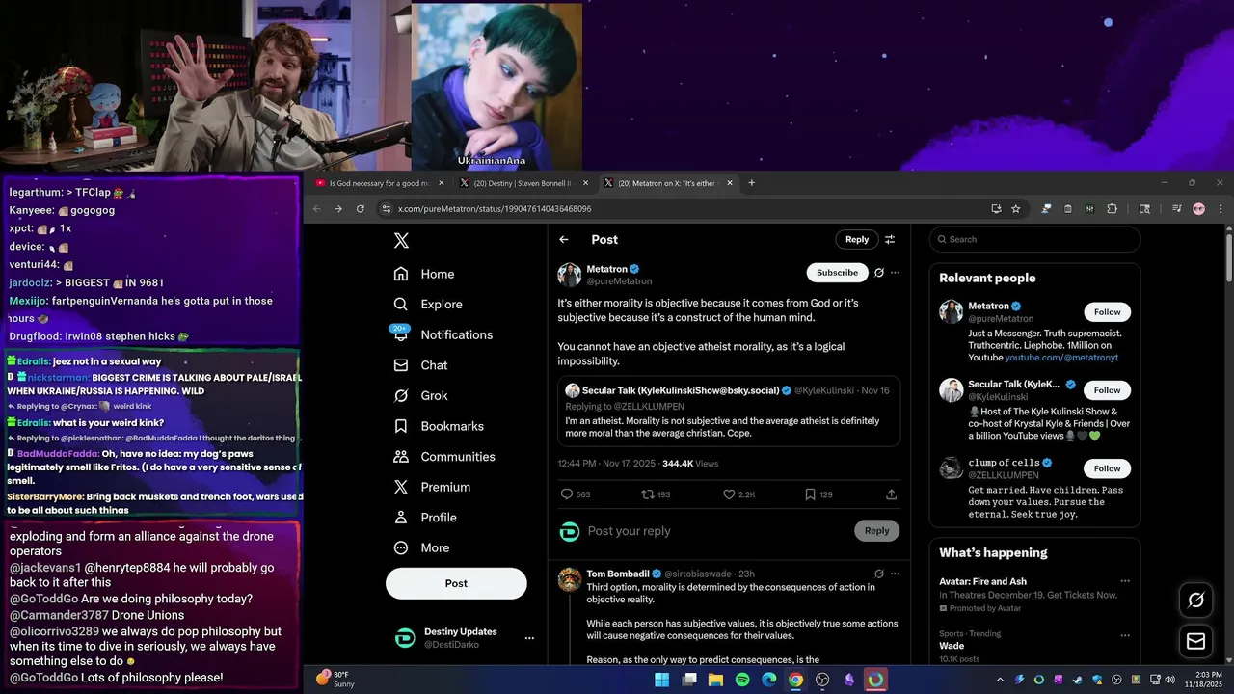Show hidden system tray icons

click(x=1000, y=680)
